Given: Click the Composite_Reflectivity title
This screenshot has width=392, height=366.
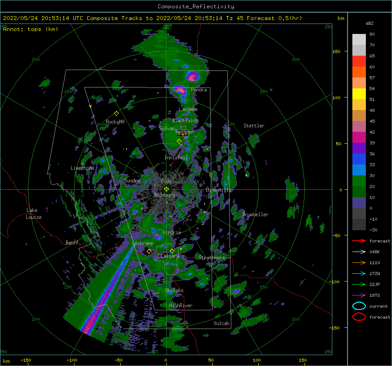Looking at the screenshot, I should point(196,7).
